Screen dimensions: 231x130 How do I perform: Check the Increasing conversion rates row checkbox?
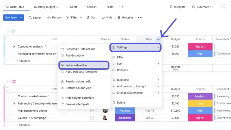[8, 54]
